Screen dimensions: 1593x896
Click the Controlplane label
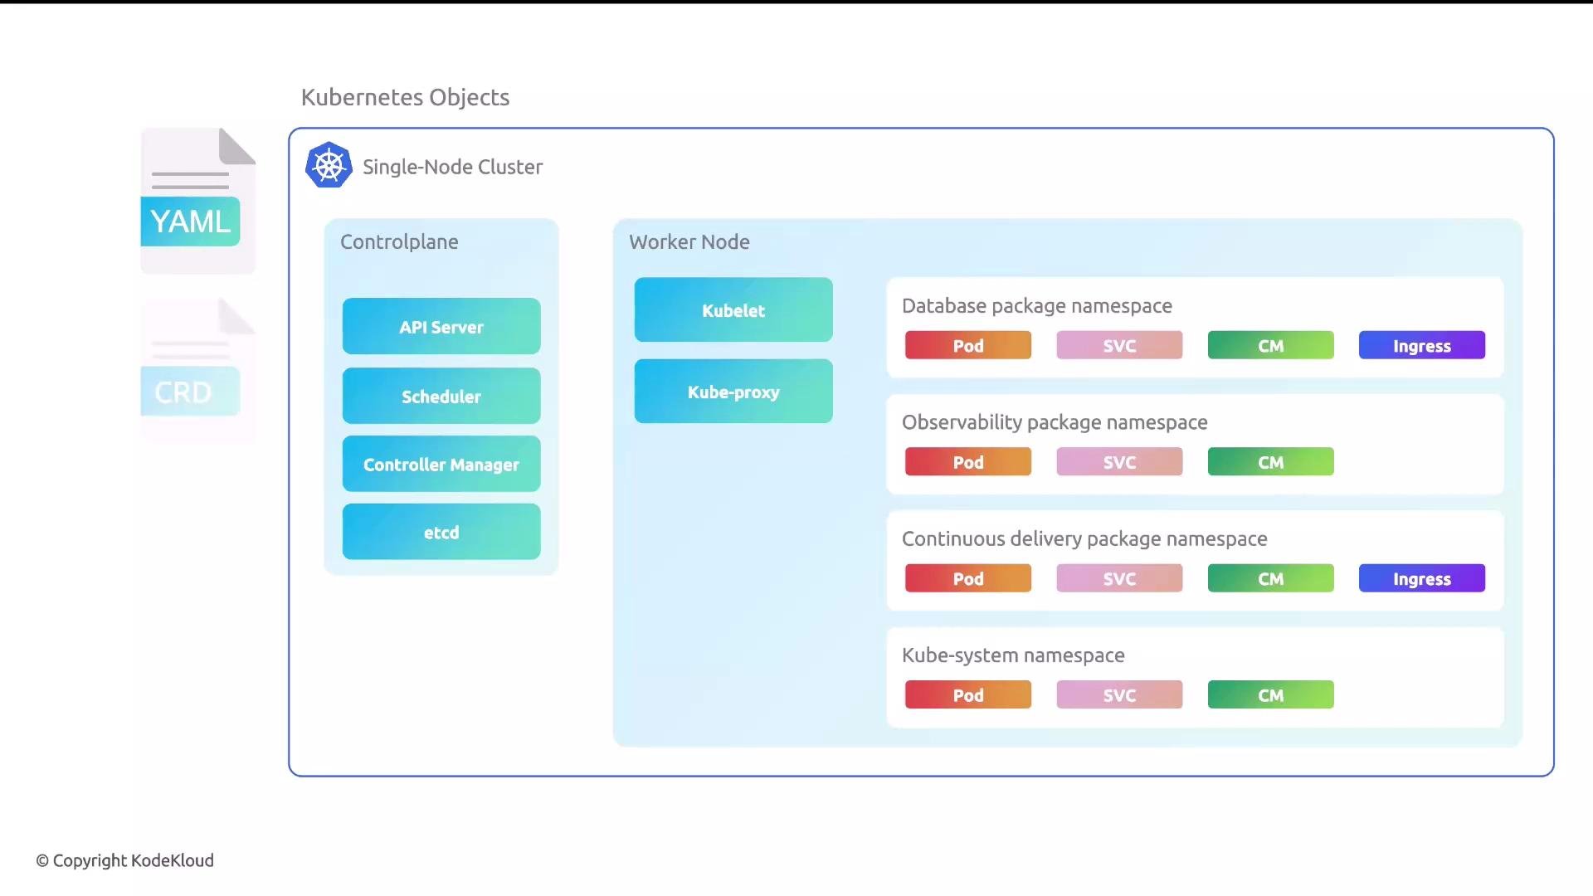pyautogui.click(x=399, y=241)
